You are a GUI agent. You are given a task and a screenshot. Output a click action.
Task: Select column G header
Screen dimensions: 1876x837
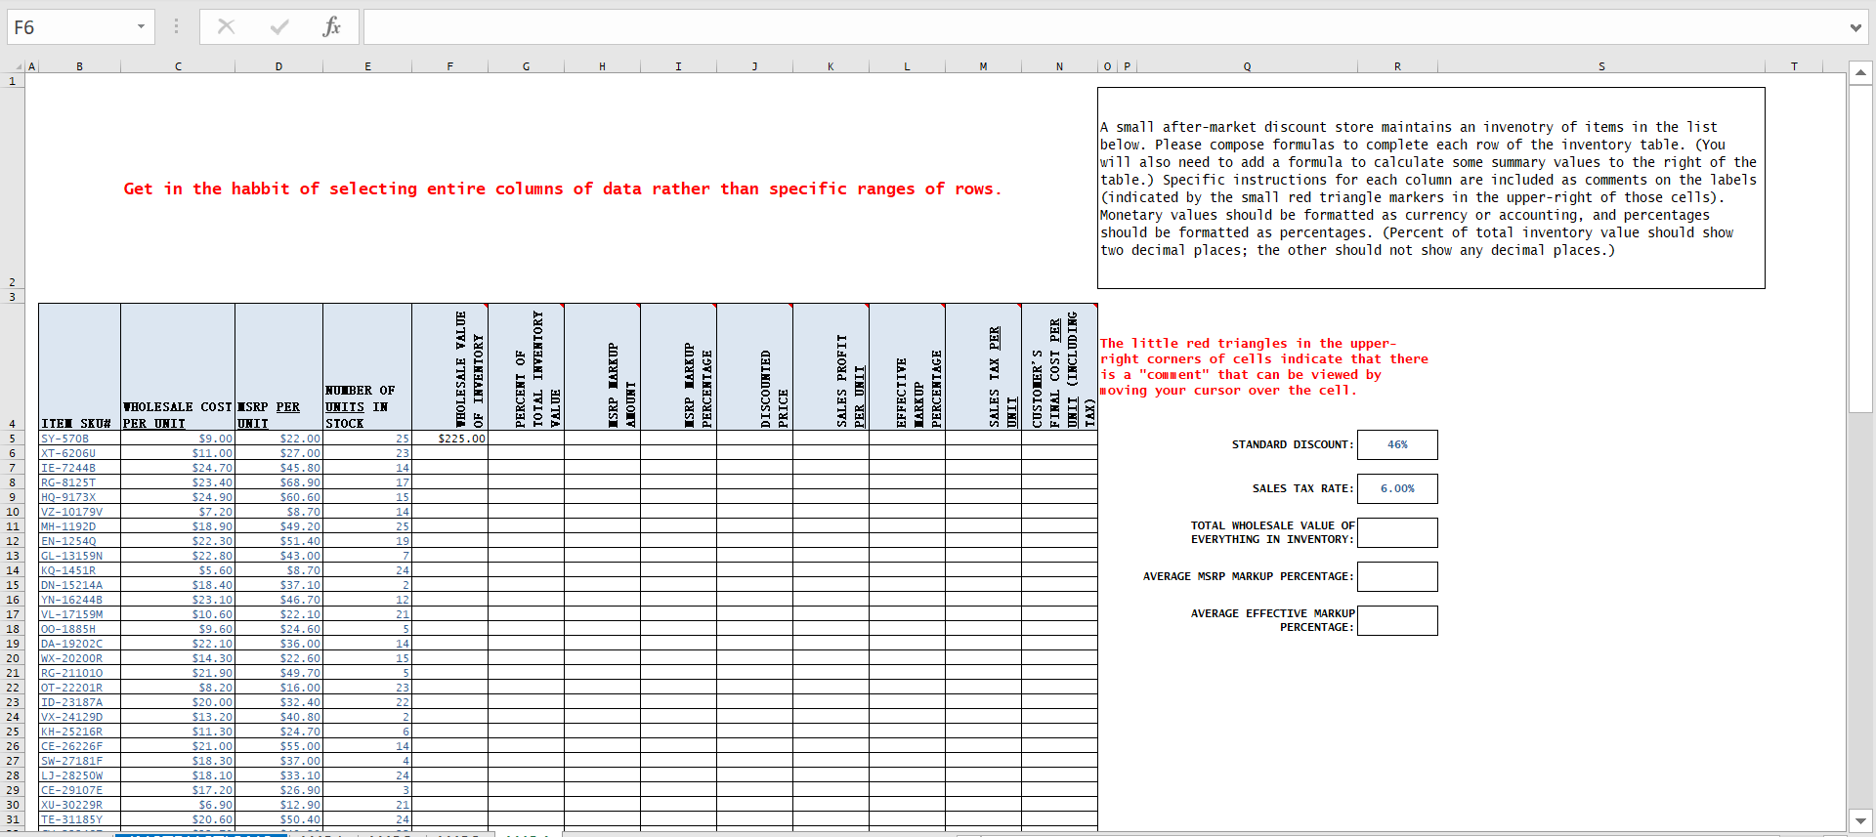pyautogui.click(x=526, y=66)
